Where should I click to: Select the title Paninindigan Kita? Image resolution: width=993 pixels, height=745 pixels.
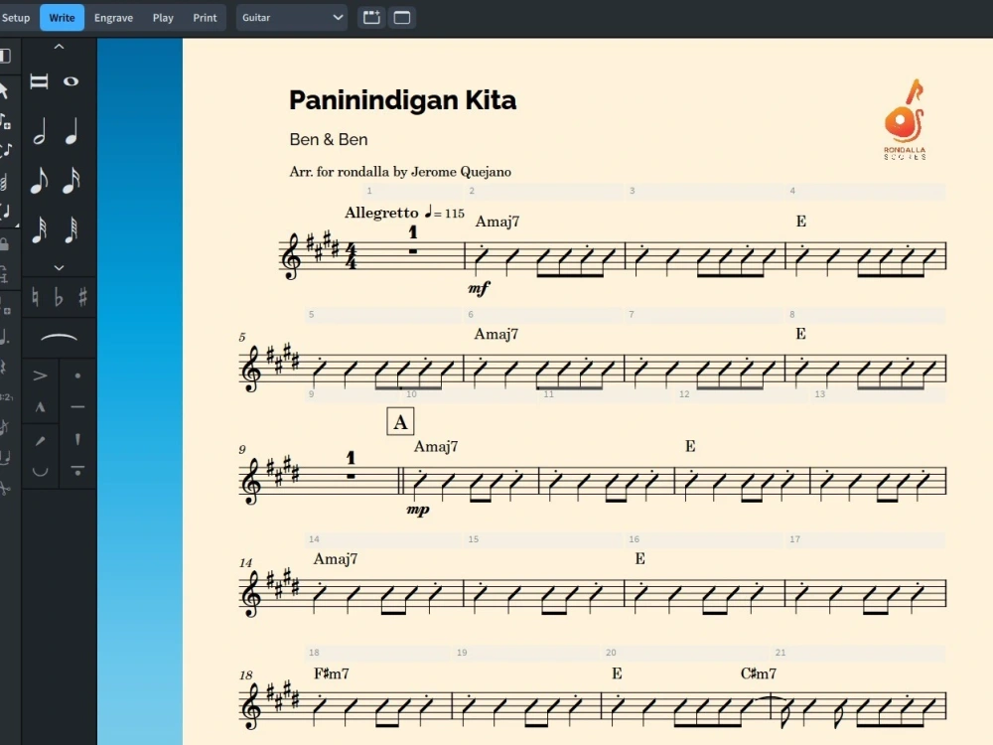click(403, 100)
